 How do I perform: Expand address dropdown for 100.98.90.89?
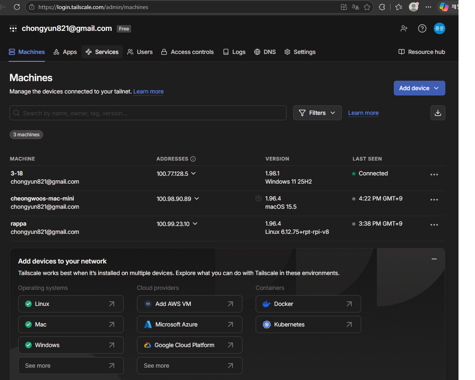coord(197,198)
